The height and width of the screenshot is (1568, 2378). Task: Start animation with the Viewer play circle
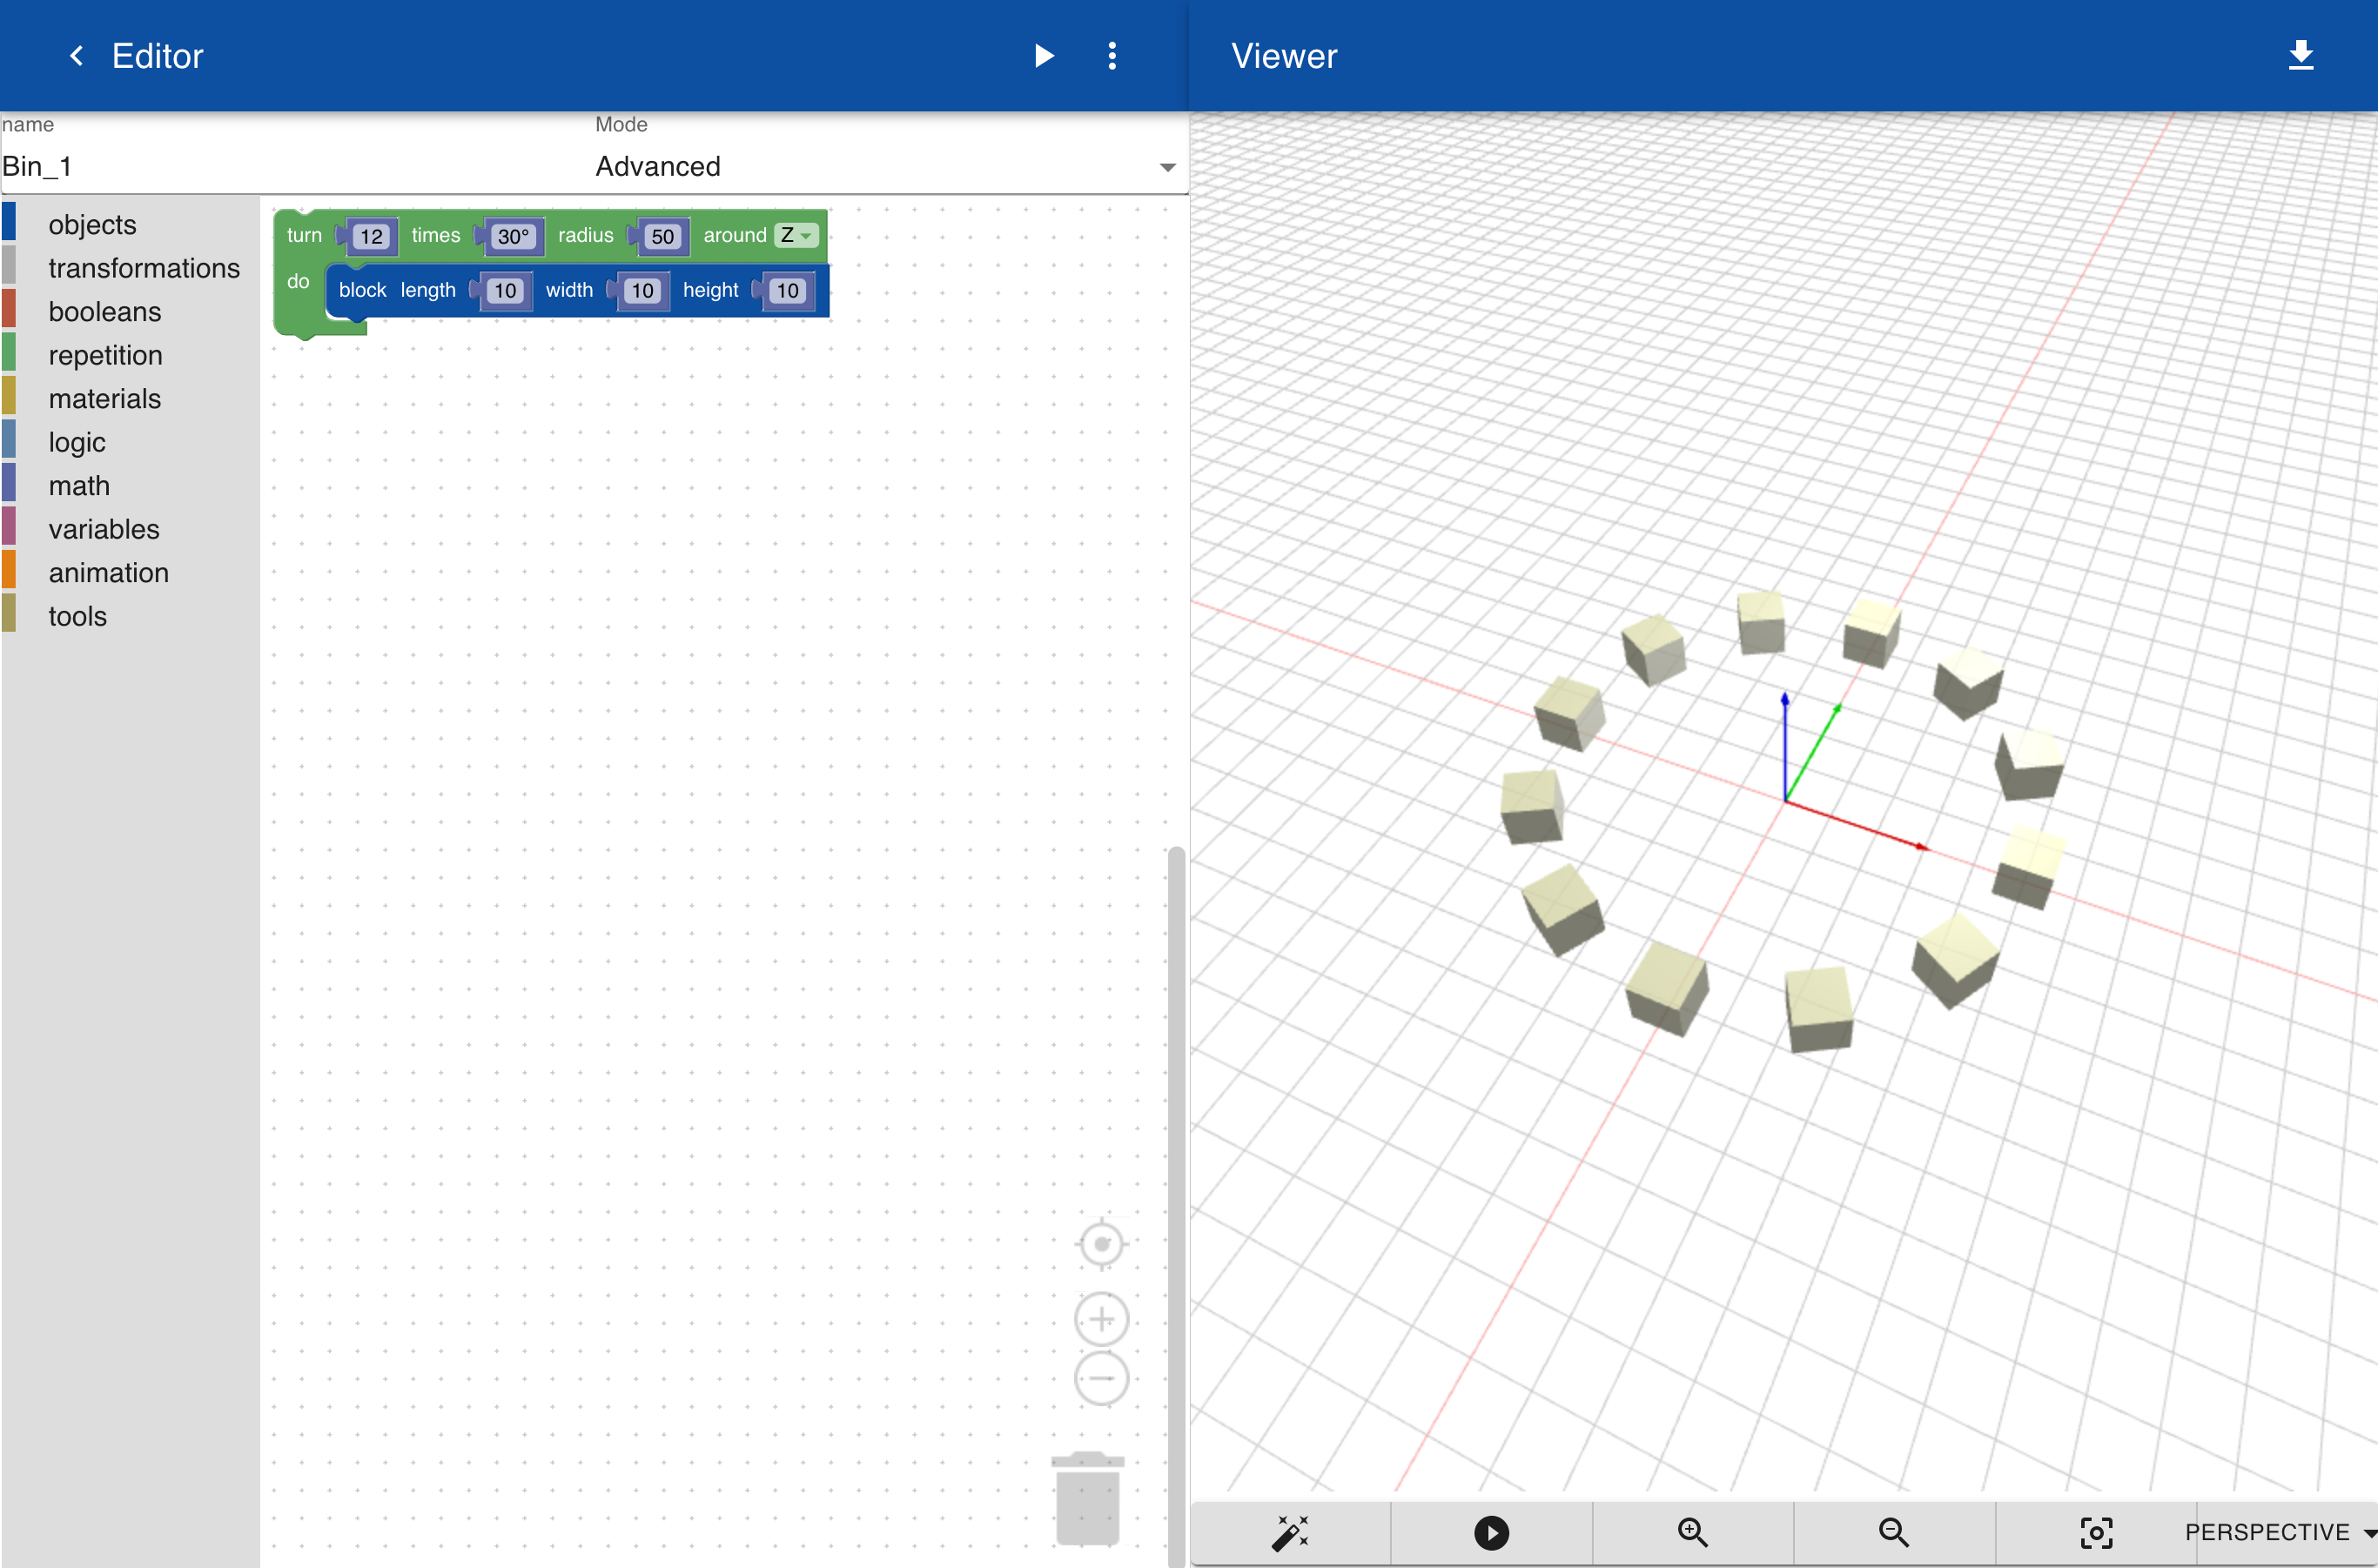click(1491, 1532)
